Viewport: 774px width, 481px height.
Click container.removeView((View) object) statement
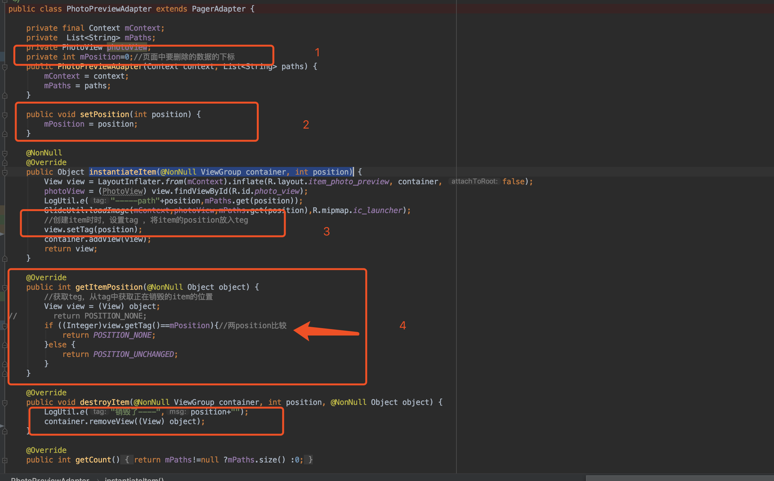pyautogui.click(x=124, y=421)
